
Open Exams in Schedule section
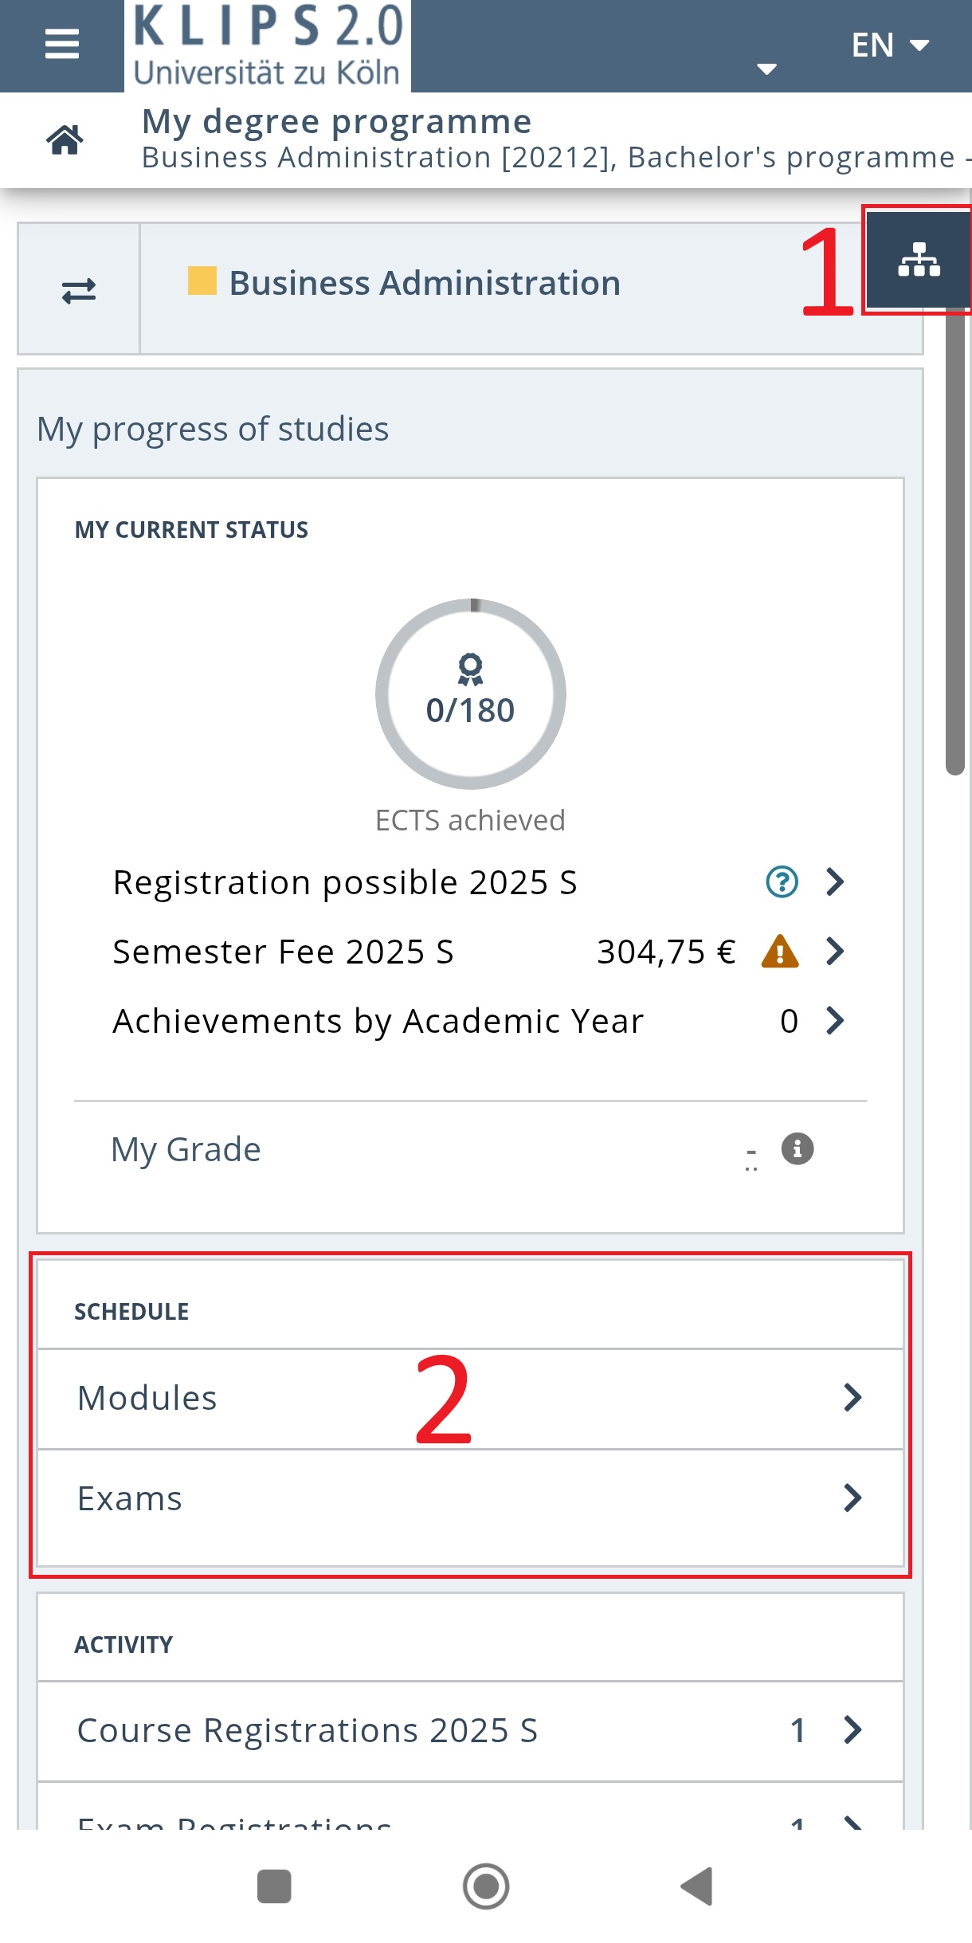[x=470, y=1498]
